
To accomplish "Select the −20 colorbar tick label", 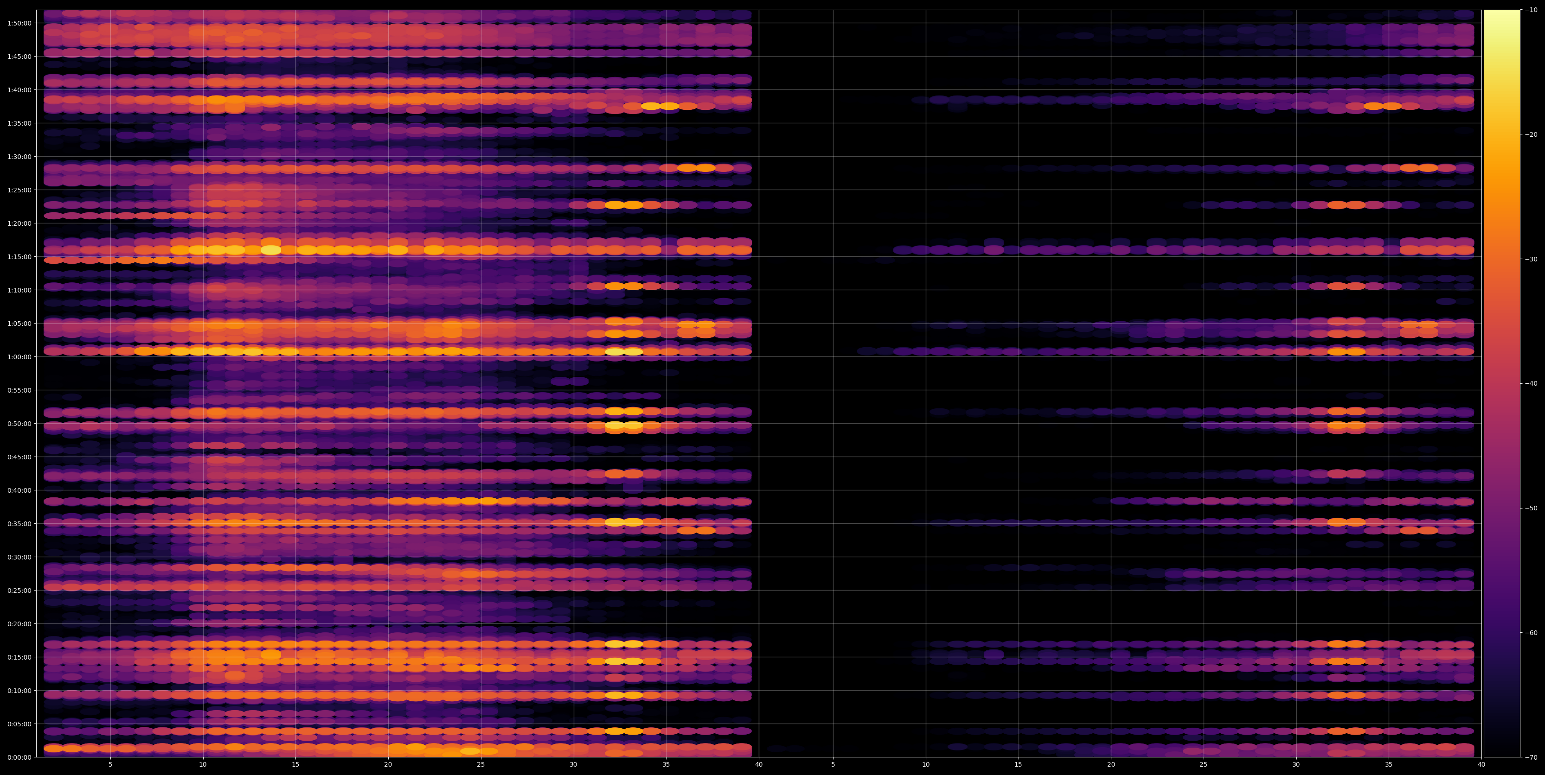I will (1531, 134).
